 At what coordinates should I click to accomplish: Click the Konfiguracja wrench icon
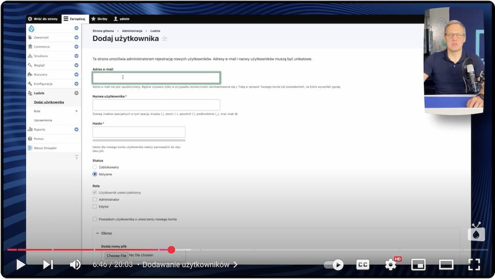30,84
